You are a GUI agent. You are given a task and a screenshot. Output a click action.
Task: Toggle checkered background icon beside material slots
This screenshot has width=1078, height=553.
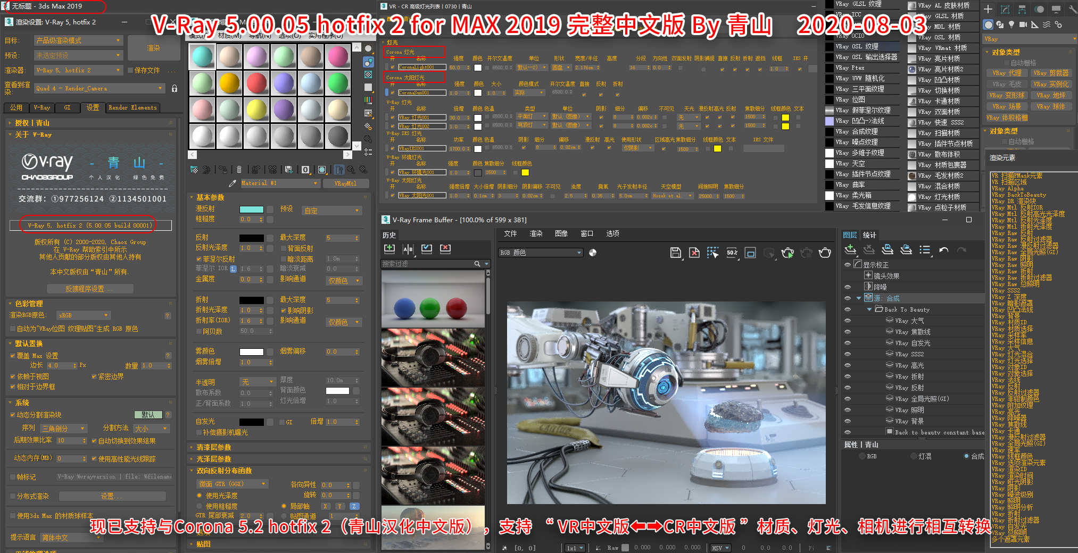[368, 74]
